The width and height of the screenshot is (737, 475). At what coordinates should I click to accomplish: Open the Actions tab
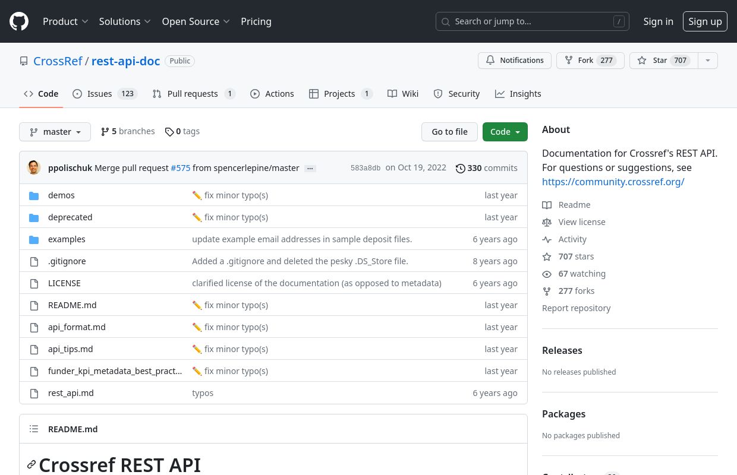pyautogui.click(x=272, y=94)
